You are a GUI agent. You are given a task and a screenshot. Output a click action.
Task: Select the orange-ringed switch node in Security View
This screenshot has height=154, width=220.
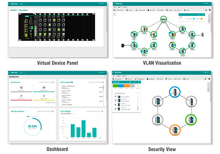175,130
